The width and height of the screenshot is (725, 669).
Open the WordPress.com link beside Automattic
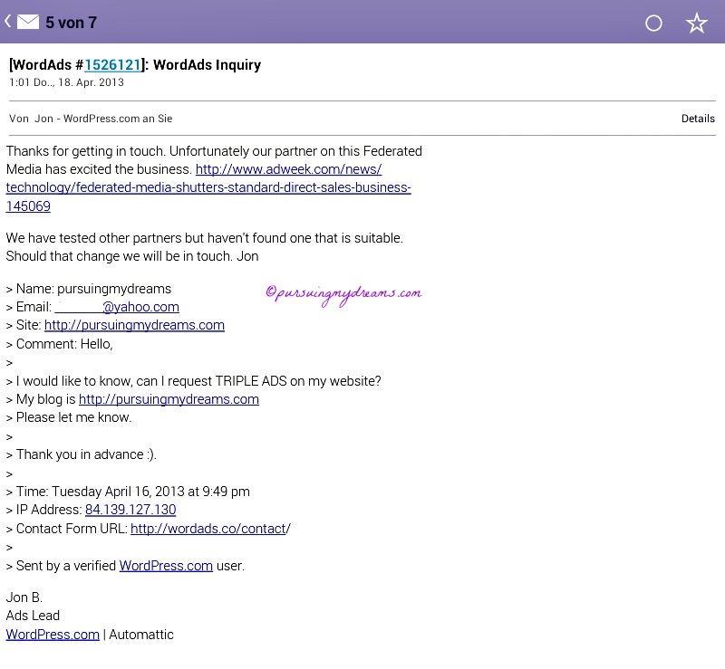[x=53, y=635]
